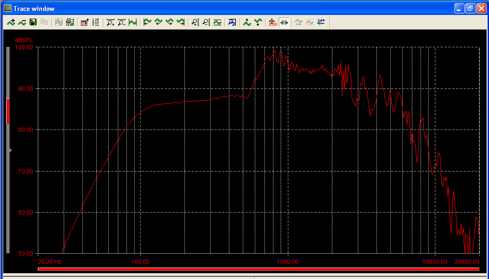
Task: Click the shift trace right arrow icon
Action: (x=170, y=22)
